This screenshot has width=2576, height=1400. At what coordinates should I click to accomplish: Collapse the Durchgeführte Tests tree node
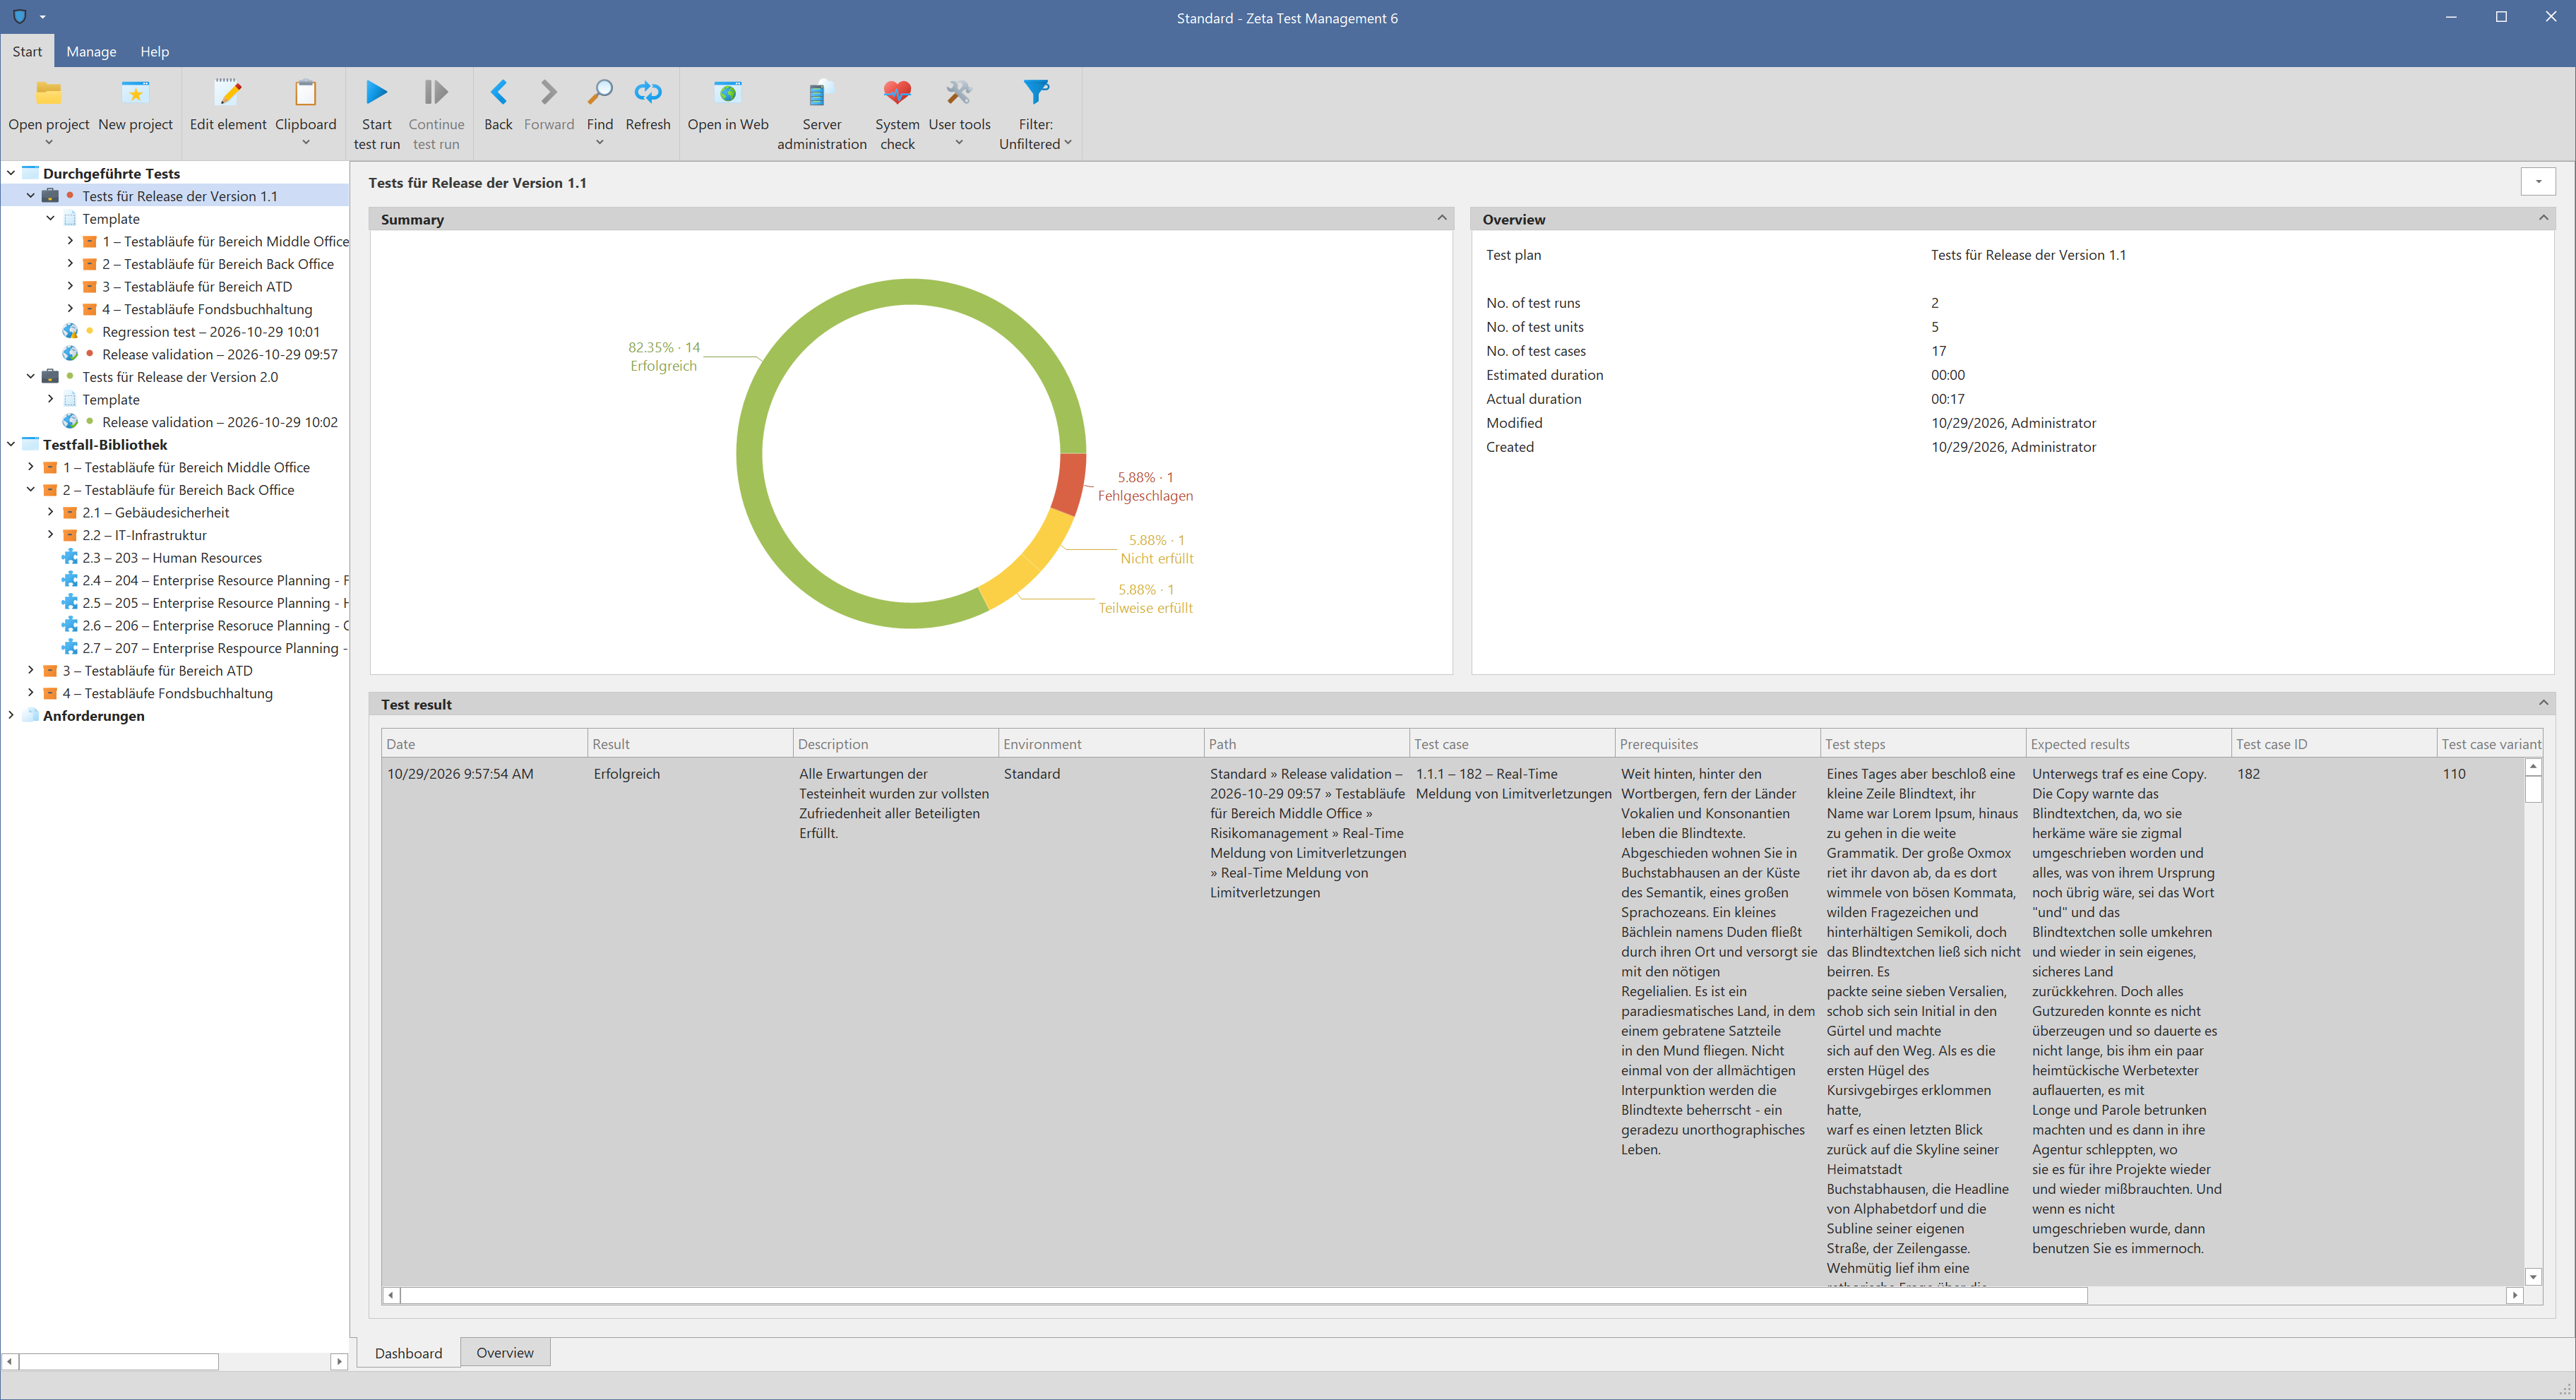click(11, 173)
